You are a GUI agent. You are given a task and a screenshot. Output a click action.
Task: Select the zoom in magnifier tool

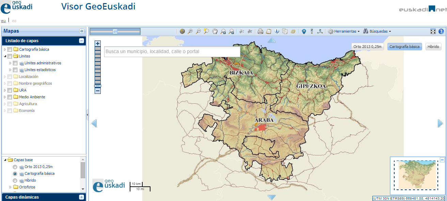[x=190, y=31]
